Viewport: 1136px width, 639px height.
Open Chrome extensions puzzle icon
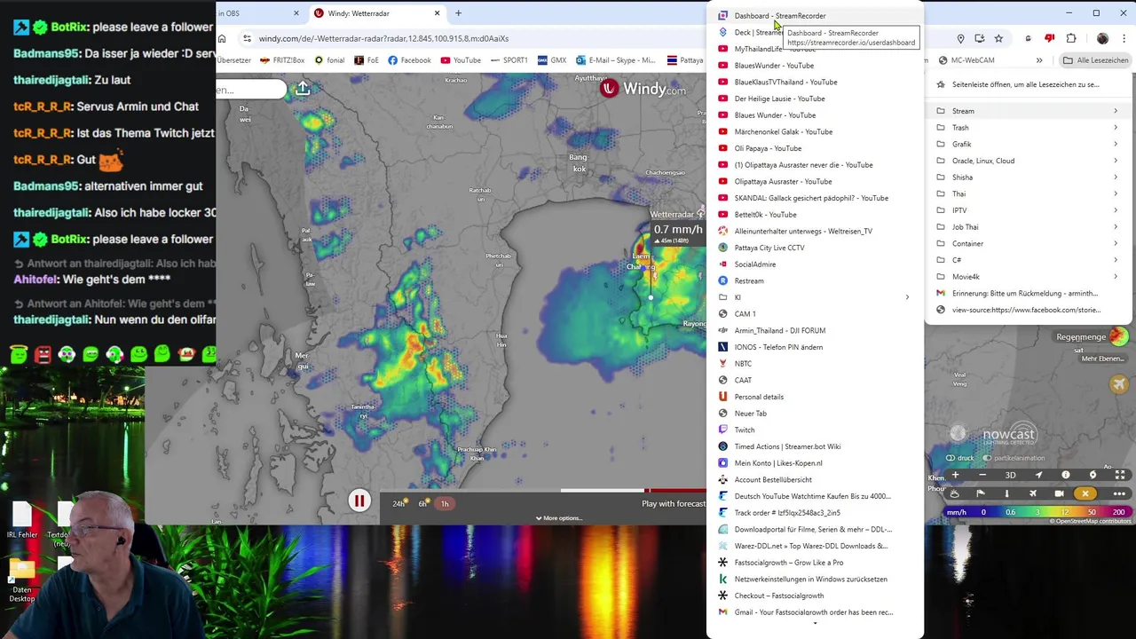pos(1071,38)
